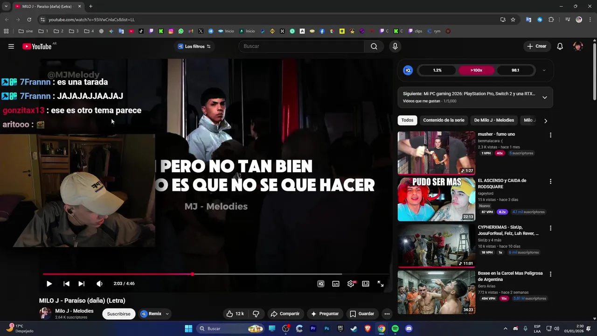Viewport: 597px width, 336px height.
Task: Enter fullscreen mode
Action: (381, 284)
